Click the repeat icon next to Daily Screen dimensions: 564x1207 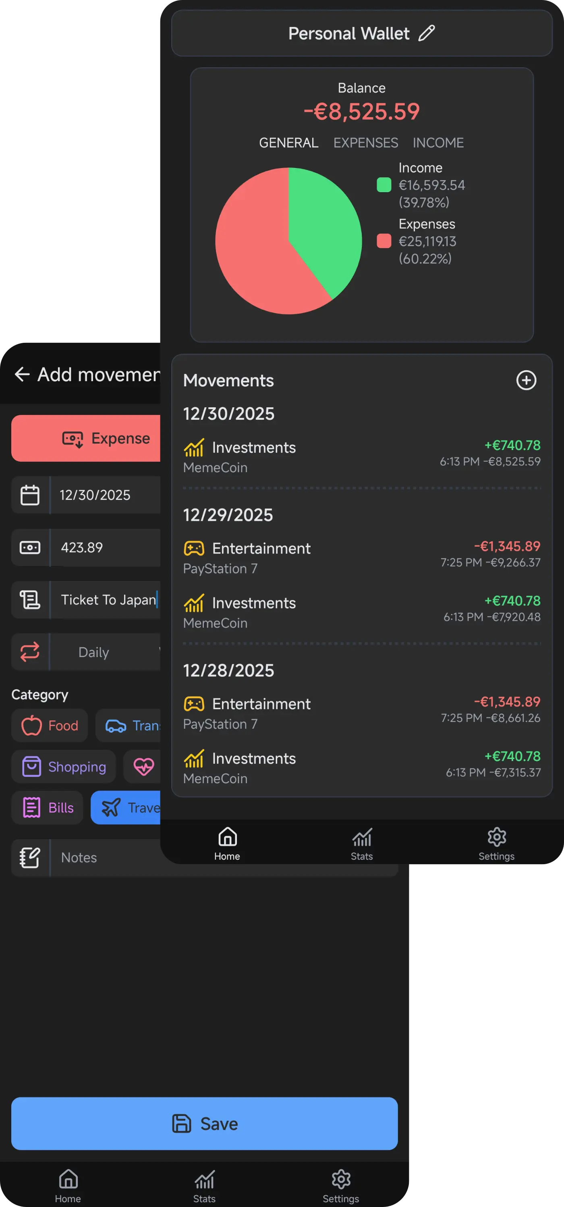pos(30,652)
